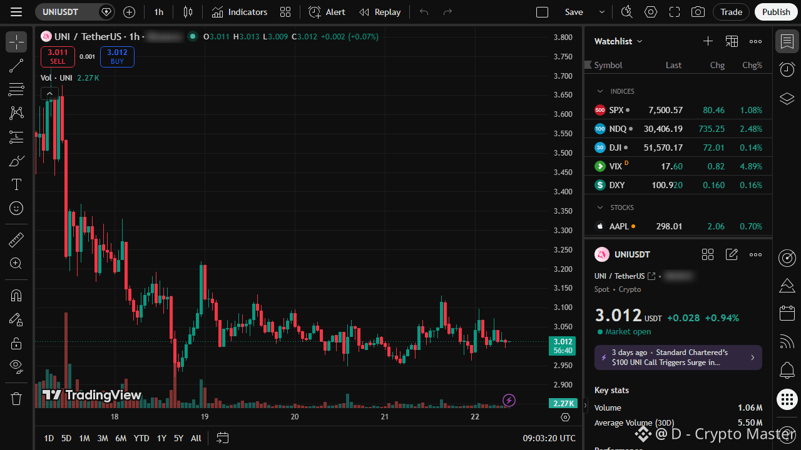The width and height of the screenshot is (801, 450).
Task: Hide all drawings eye icon
Action: [16, 367]
